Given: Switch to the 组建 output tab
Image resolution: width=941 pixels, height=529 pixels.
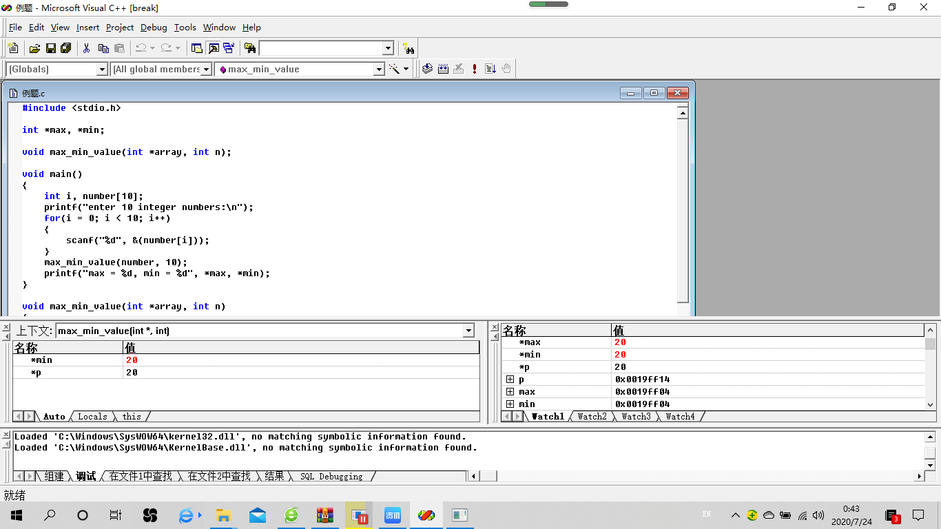Looking at the screenshot, I should coord(54,476).
